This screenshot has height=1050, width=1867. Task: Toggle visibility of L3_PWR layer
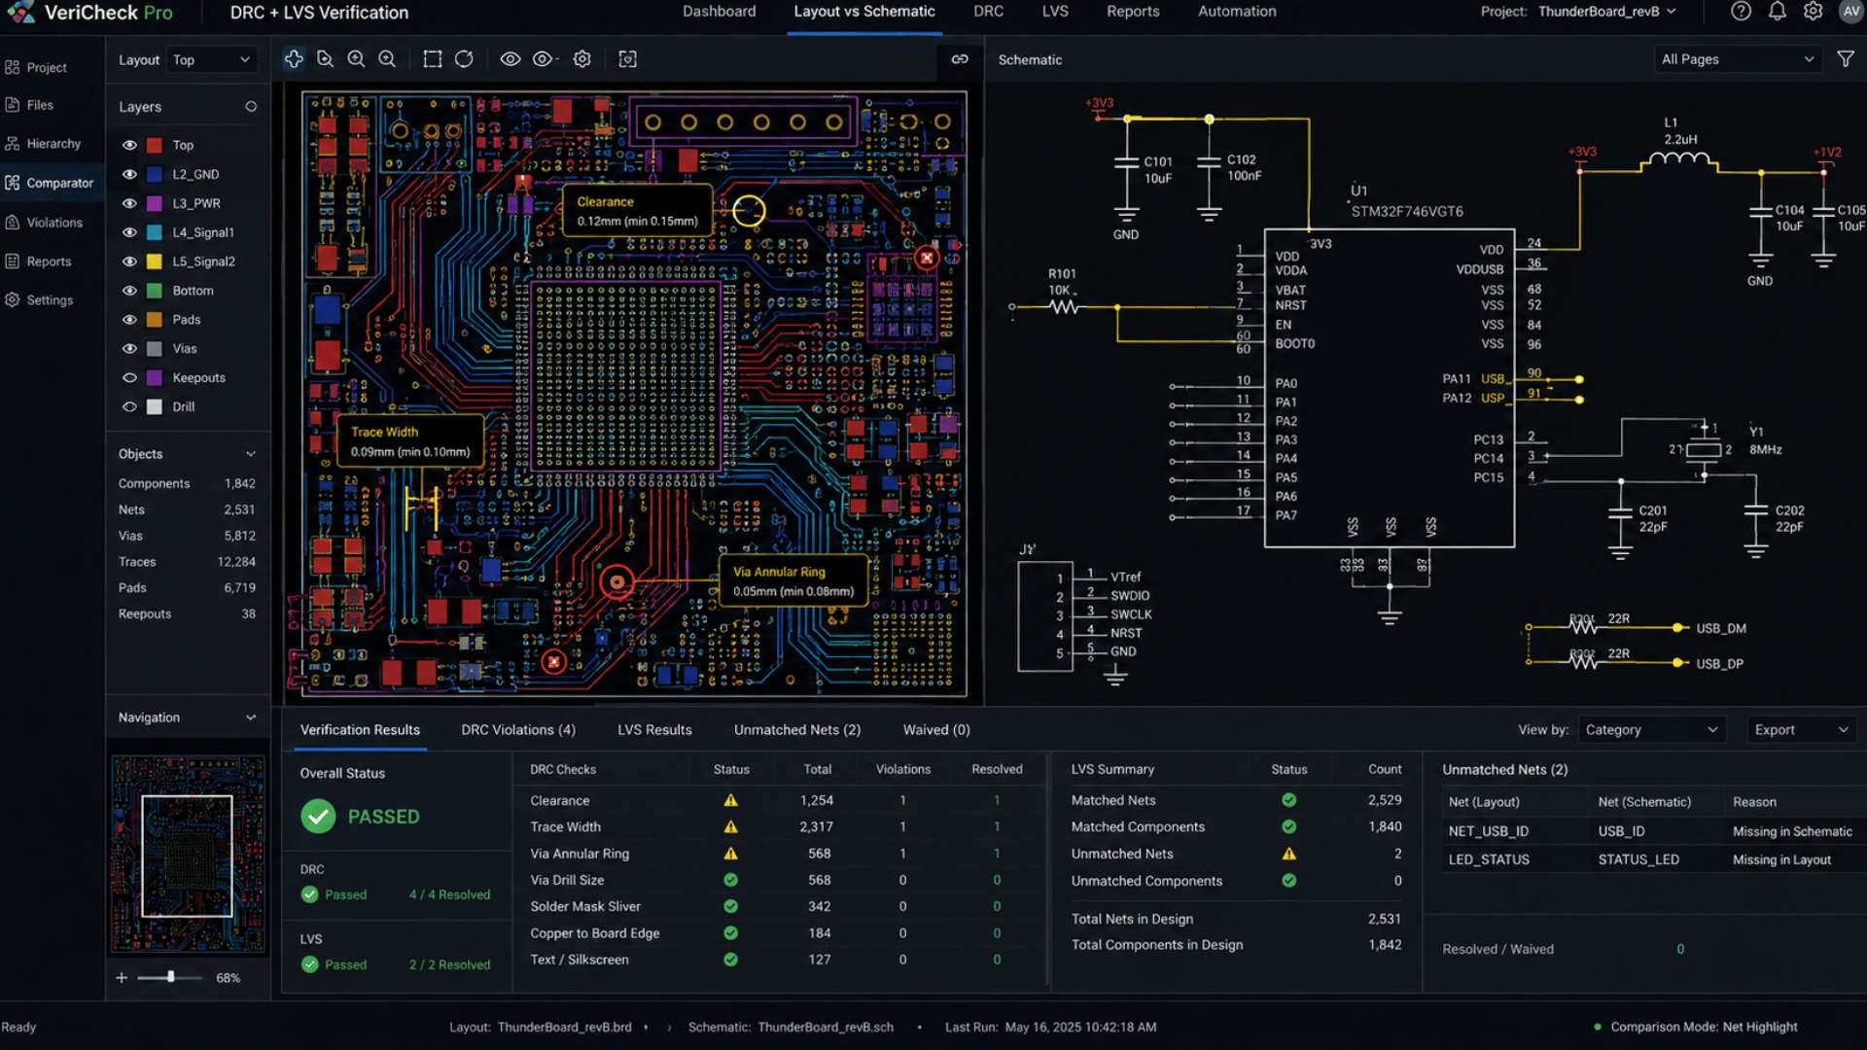pyautogui.click(x=129, y=203)
